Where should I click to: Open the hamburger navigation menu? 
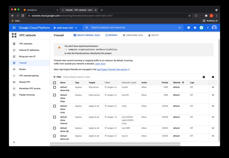14,28
